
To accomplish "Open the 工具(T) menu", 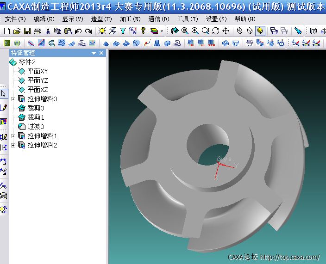I will (188, 19).
